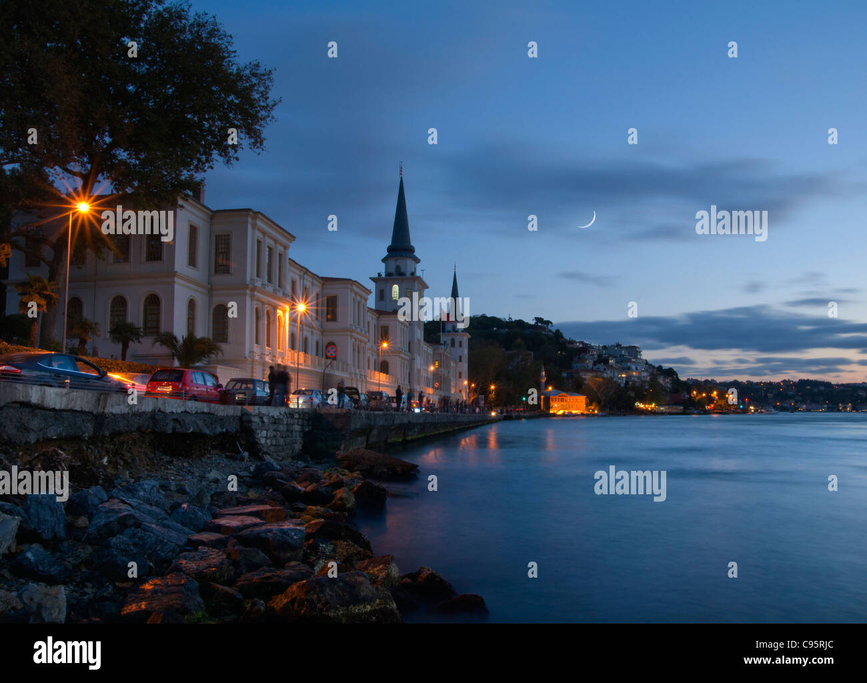This screenshot has height=683, width=867.
Task: Select the image ID C95RJC text
Action: click(808, 644)
